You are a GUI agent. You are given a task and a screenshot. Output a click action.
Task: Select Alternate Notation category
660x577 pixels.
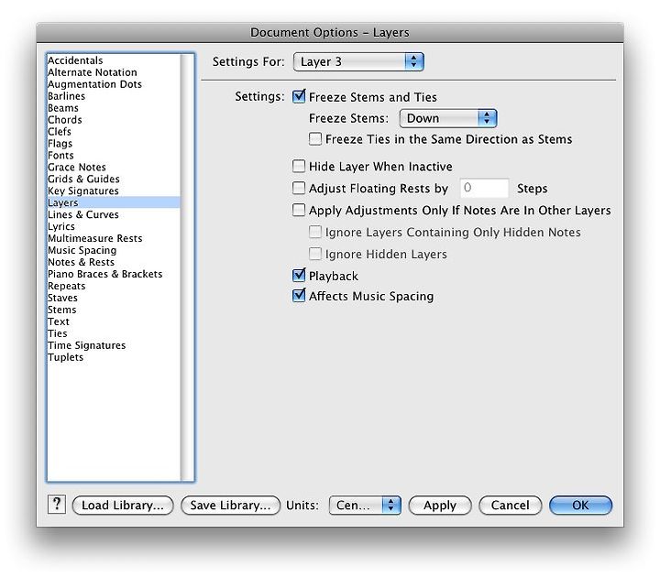[x=114, y=72]
